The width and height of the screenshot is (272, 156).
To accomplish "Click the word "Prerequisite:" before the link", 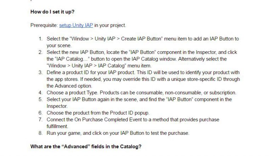I will point(44,25).
